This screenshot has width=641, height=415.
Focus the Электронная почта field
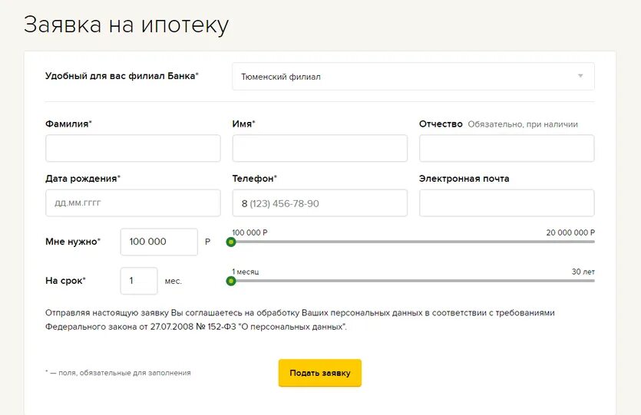tap(507, 203)
